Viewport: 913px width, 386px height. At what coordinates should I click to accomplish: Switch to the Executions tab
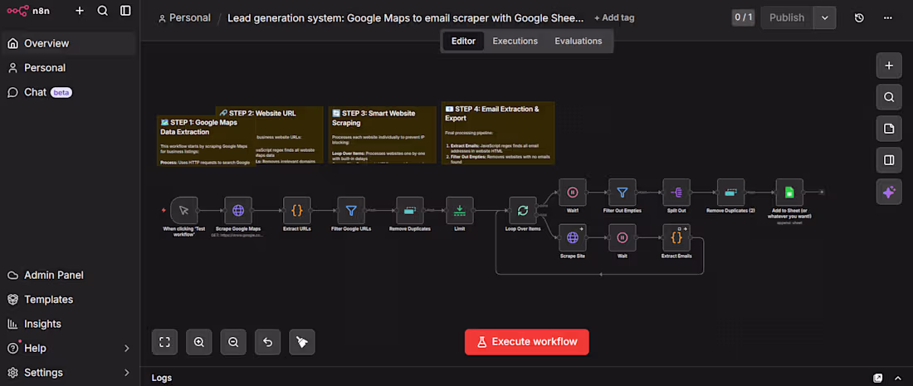point(515,41)
